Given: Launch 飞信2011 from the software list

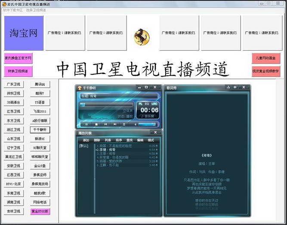Looking at the screenshot, I should (40, 111).
